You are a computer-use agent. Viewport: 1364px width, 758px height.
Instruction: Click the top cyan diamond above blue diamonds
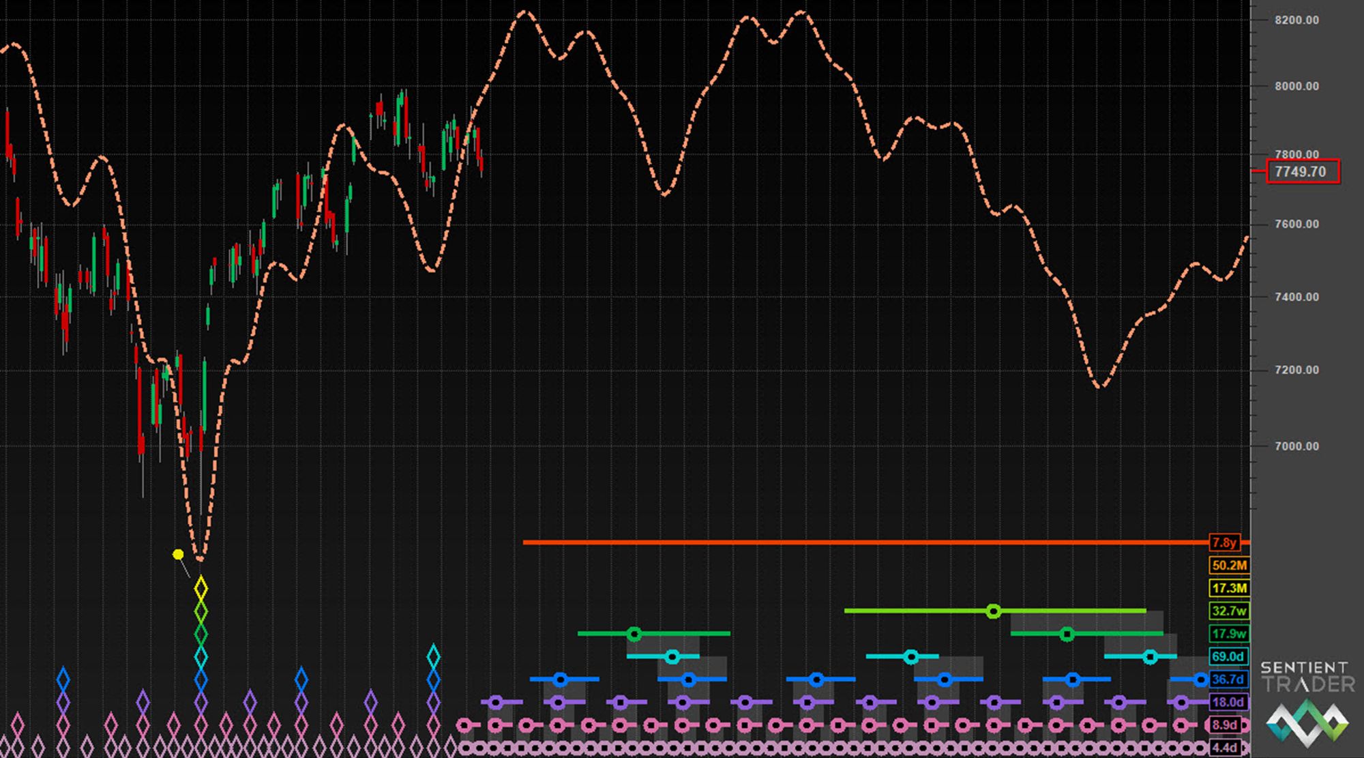point(433,657)
